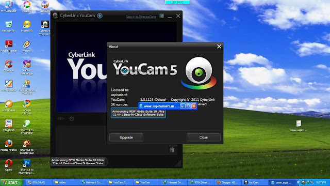Switch to the video folder taskbar item
The height and width of the screenshot is (186, 330).
65,182
